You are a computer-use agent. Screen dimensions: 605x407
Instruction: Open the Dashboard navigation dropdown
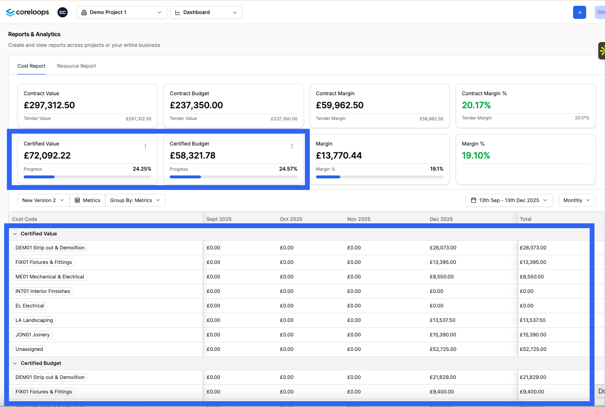[x=206, y=13]
